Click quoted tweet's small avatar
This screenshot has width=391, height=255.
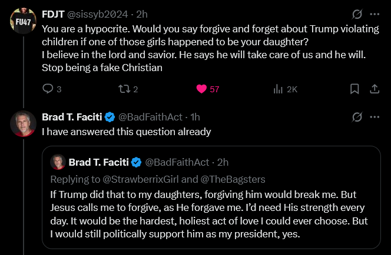pyautogui.click(x=58, y=162)
